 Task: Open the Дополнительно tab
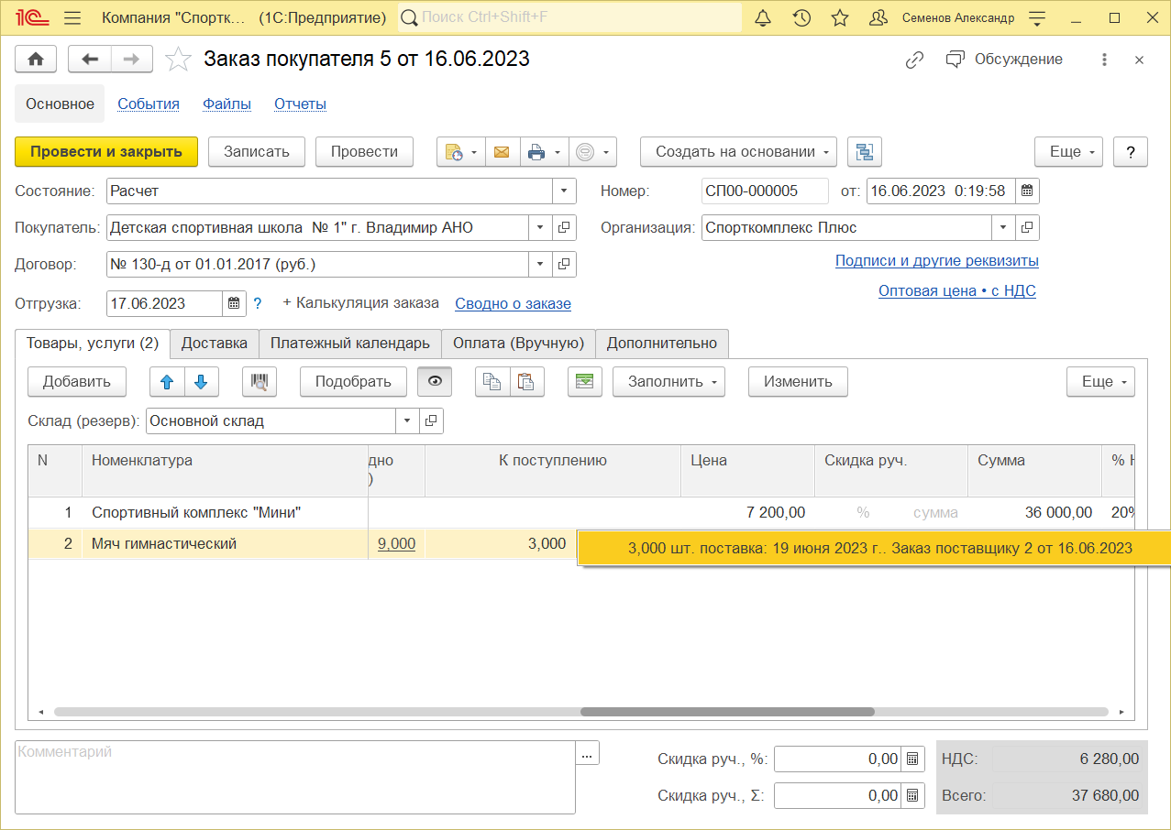[x=662, y=344]
